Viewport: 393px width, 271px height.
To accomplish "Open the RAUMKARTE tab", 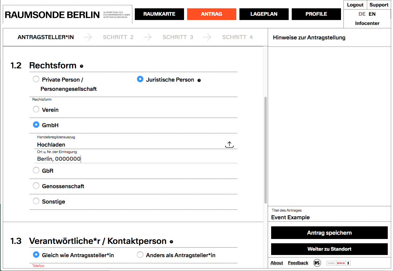I will (x=159, y=14).
